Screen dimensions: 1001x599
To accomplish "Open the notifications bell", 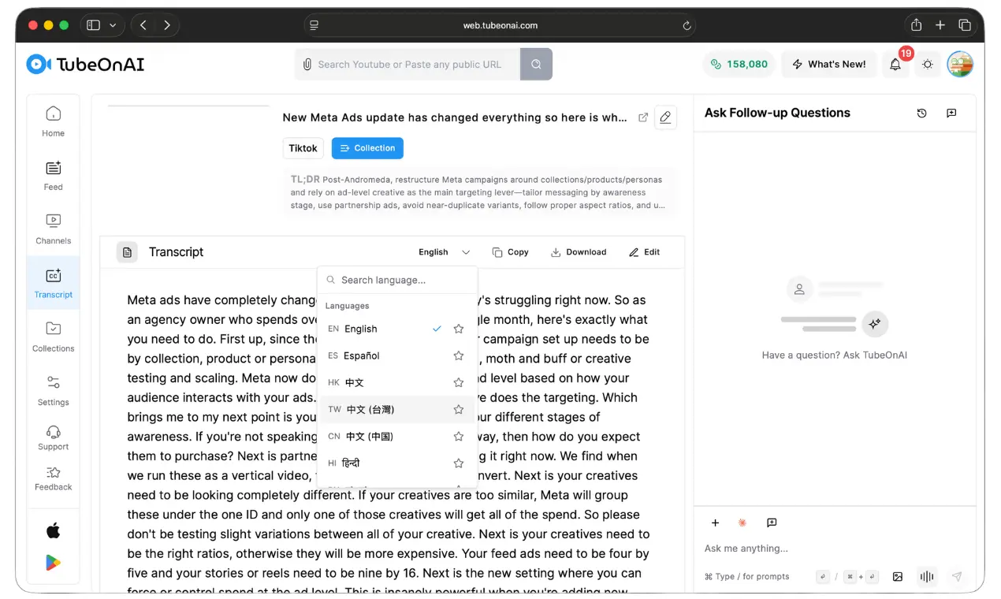I will 895,65.
